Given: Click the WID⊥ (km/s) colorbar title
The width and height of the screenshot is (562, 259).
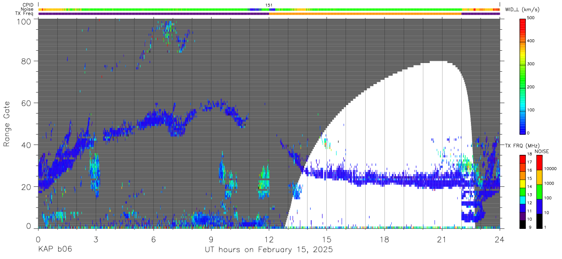Looking at the screenshot, I should point(522,9).
